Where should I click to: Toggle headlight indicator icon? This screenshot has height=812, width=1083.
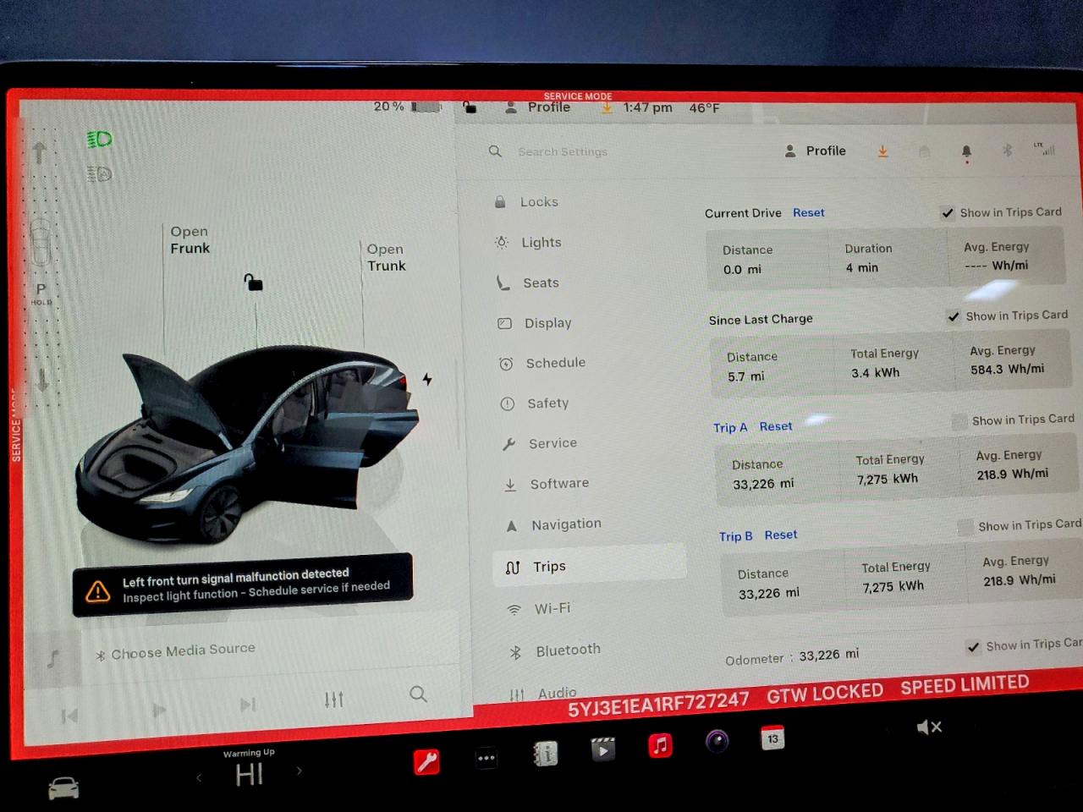point(100,140)
